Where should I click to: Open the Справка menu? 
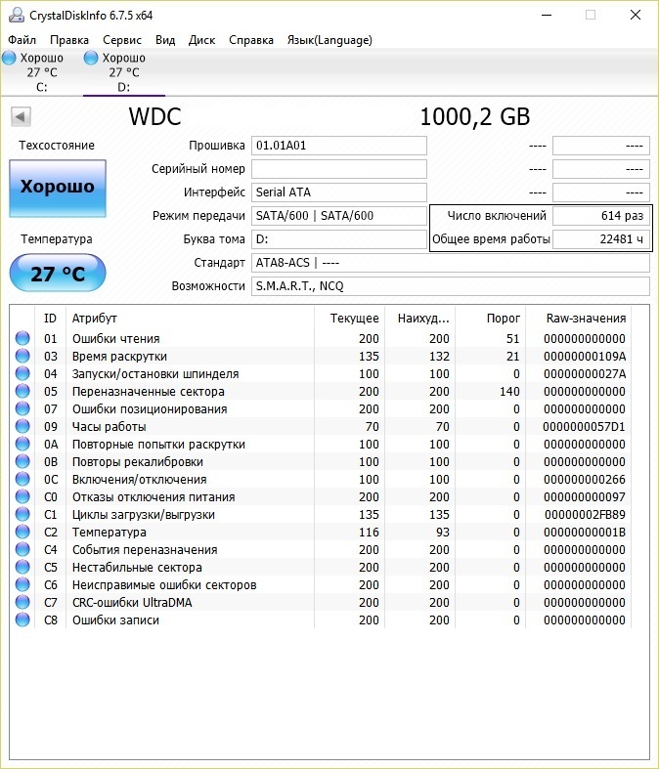[x=250, y=40]
